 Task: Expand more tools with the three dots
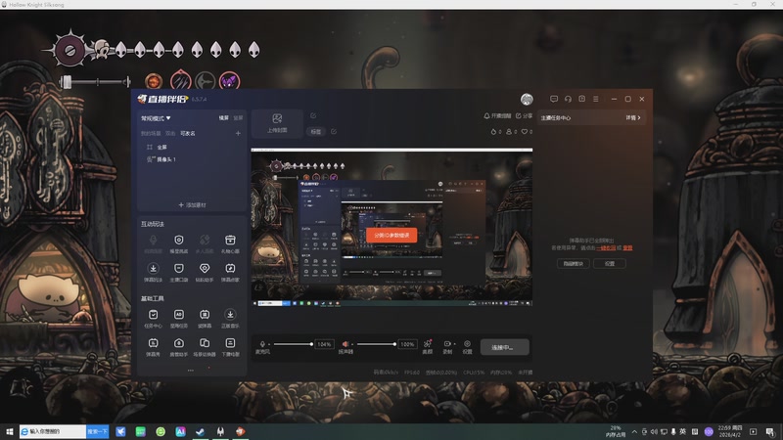[190, 371]
